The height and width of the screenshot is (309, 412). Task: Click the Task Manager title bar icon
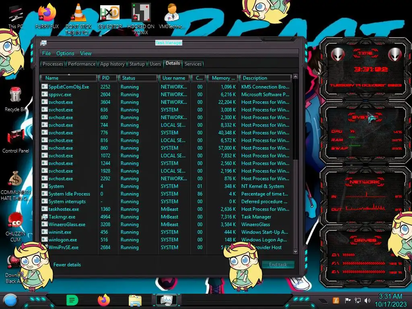pos(43,43)
